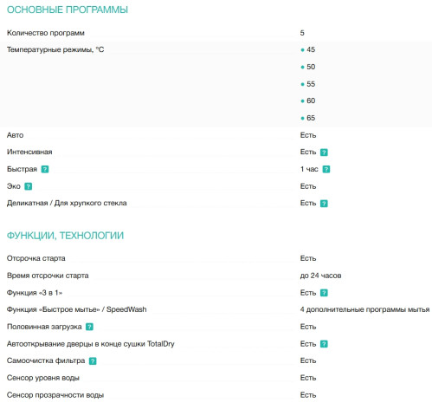Show the help icon in the Деликатная row
Image resolution: width=432 pixels, height=409 pixels.
coord(324,204)
